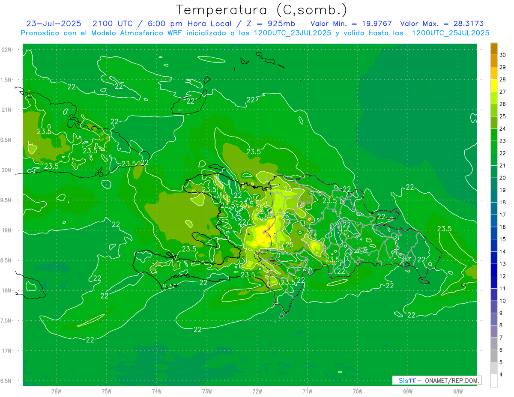This screenshot has width=514, height=397.
Task: Click the title "Temperatura (C,somb.)"
Action: (x=261, y=10)
